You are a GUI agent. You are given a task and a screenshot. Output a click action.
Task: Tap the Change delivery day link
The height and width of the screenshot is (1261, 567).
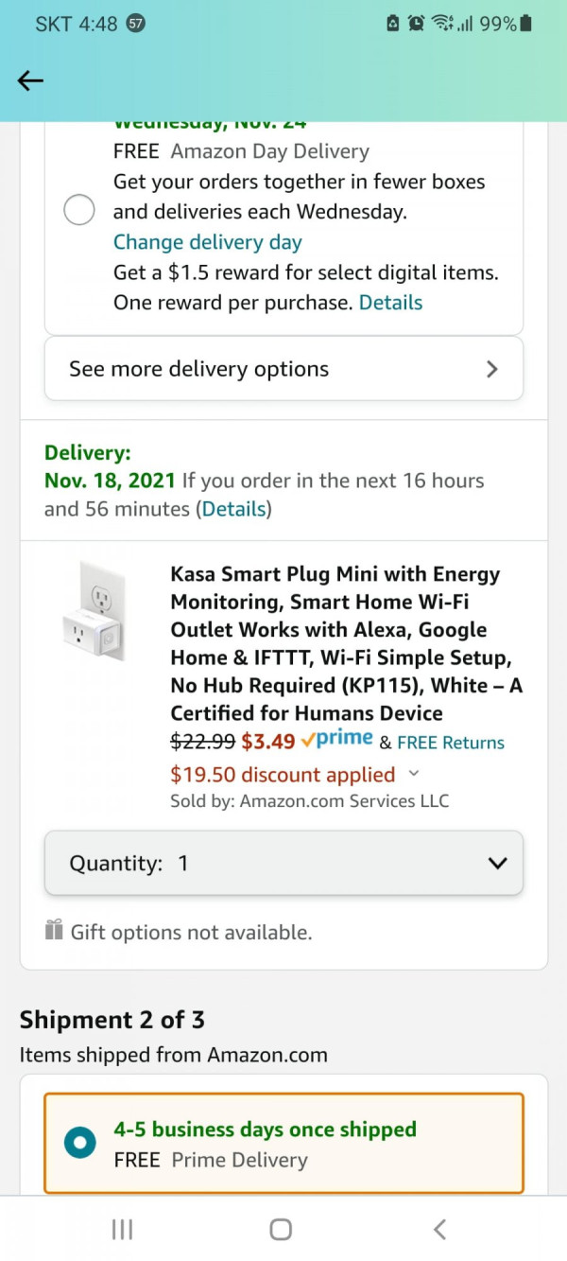208,242
